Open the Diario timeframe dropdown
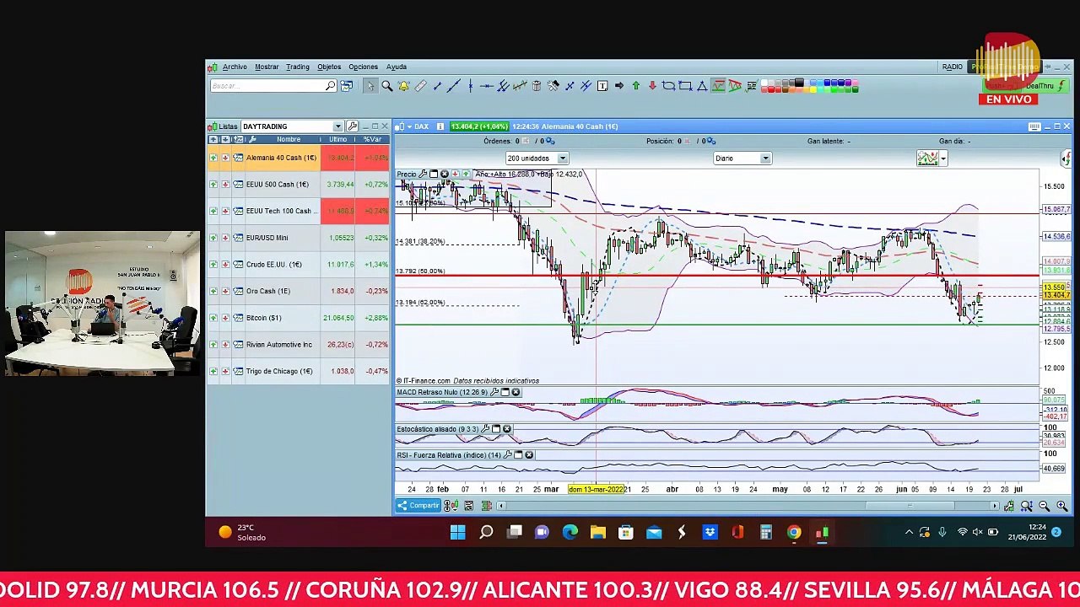Image resolution: width=1080 pixels, height=607 pixels. [x=765, y=158]
